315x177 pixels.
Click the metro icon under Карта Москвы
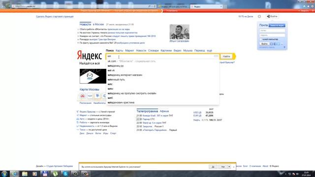[83, 96]
